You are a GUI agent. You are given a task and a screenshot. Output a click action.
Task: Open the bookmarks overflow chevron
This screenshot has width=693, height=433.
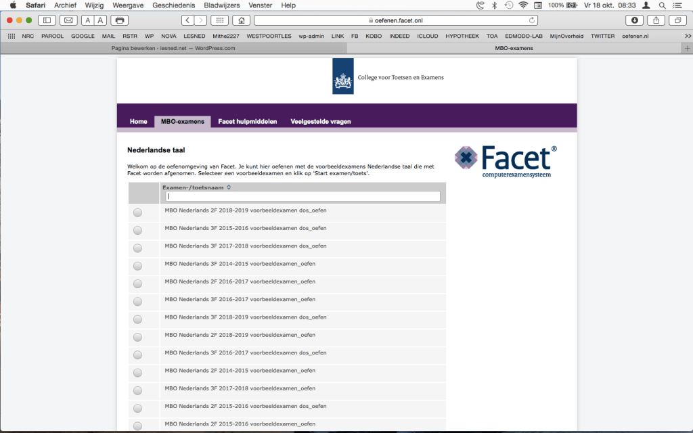(x=687, y=36)
